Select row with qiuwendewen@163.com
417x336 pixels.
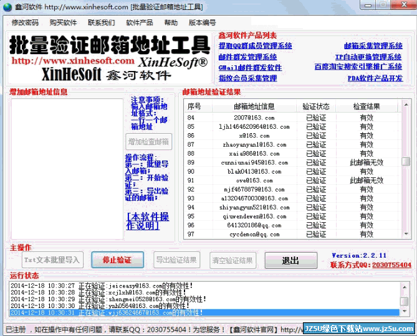coord(292,217)
